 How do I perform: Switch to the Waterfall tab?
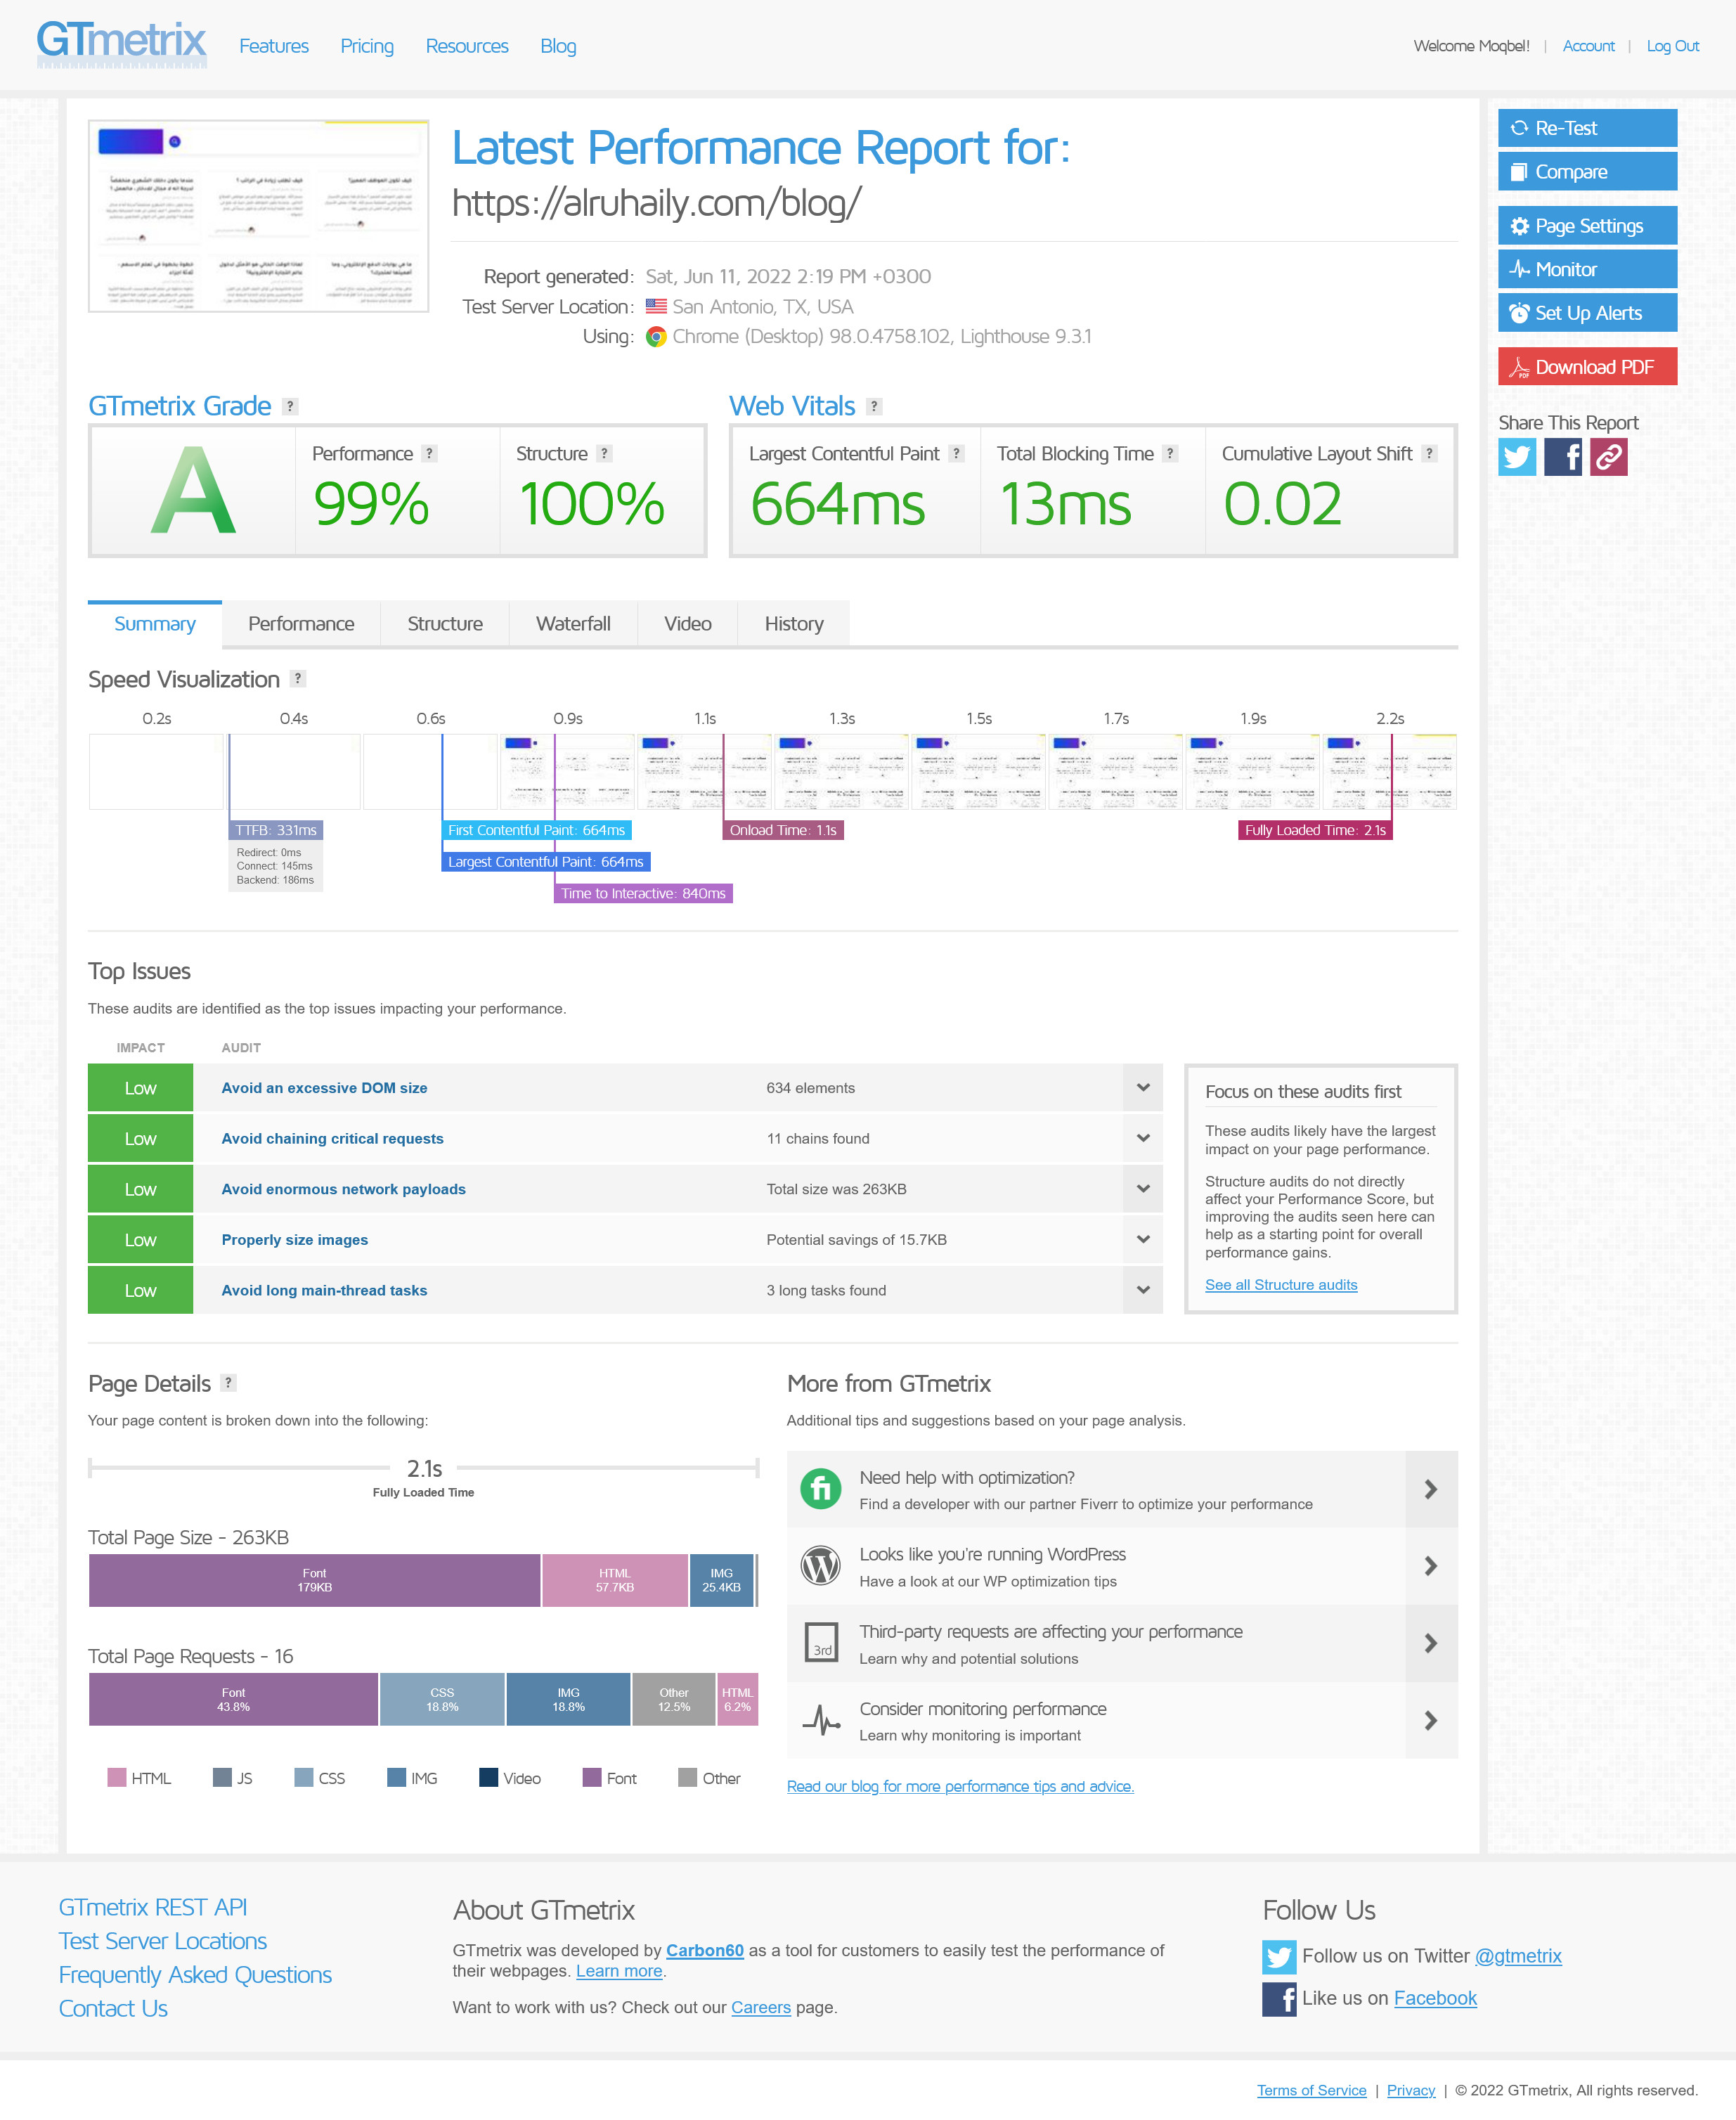pyautogui.click(x=573, y=623)
